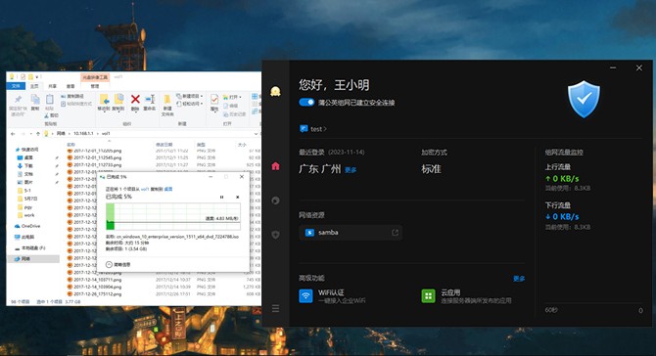This screenshot has width=656, height=356.
Task: Click the 固定到快速访问 pin icon in Explorer
Action: tap(18, 100)
